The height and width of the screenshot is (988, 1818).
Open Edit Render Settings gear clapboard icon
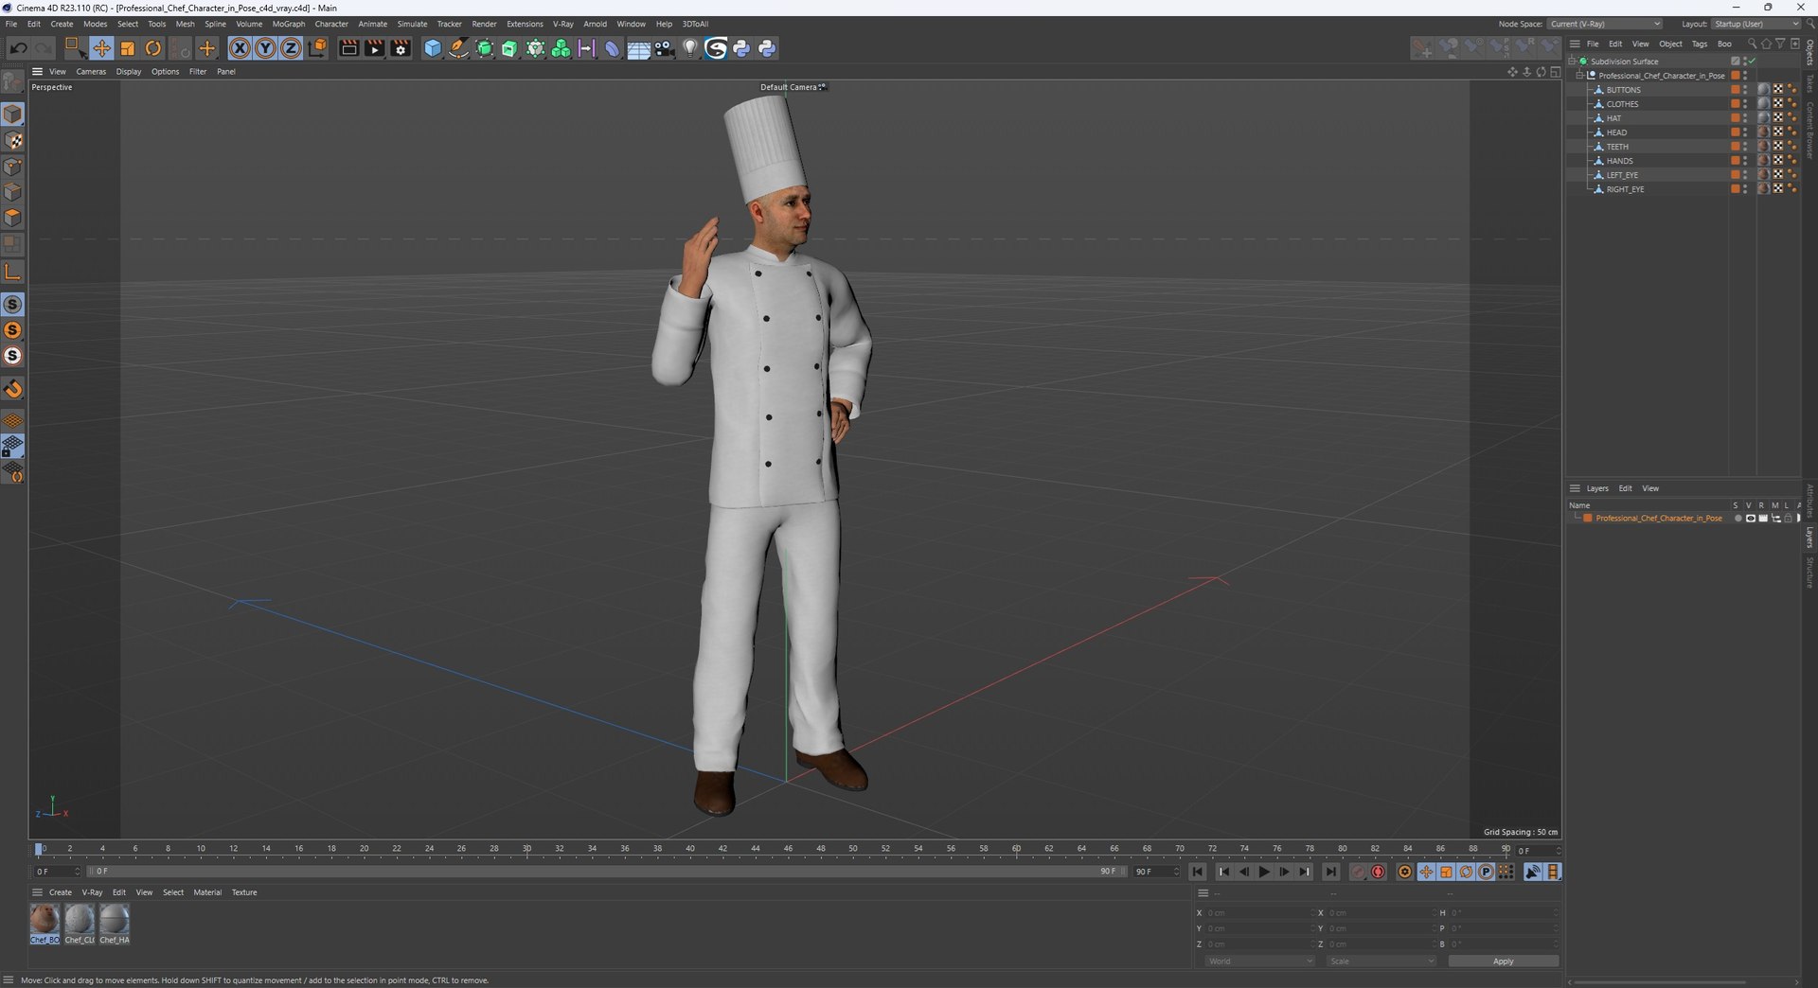tap(401, 48)
